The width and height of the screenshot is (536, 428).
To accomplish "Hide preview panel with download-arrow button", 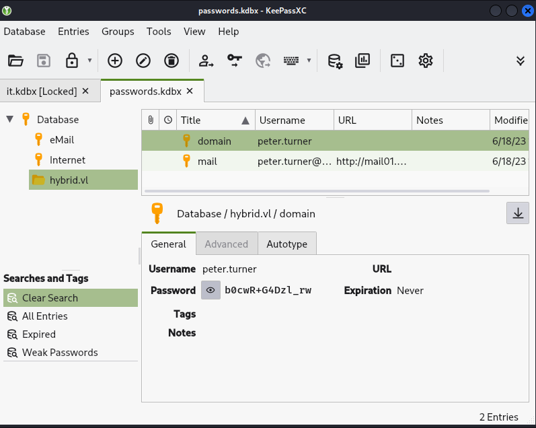I will [518, 213].
